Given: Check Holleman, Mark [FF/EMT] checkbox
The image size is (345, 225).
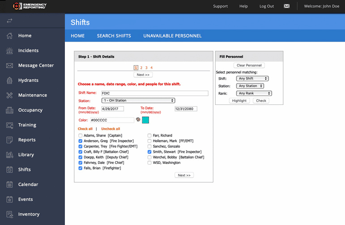Looking at the screenshot, I should coord(149,141).
